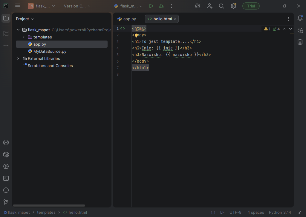Switch to the app.py editor tab
306x217 pixels.
[127, 19]
